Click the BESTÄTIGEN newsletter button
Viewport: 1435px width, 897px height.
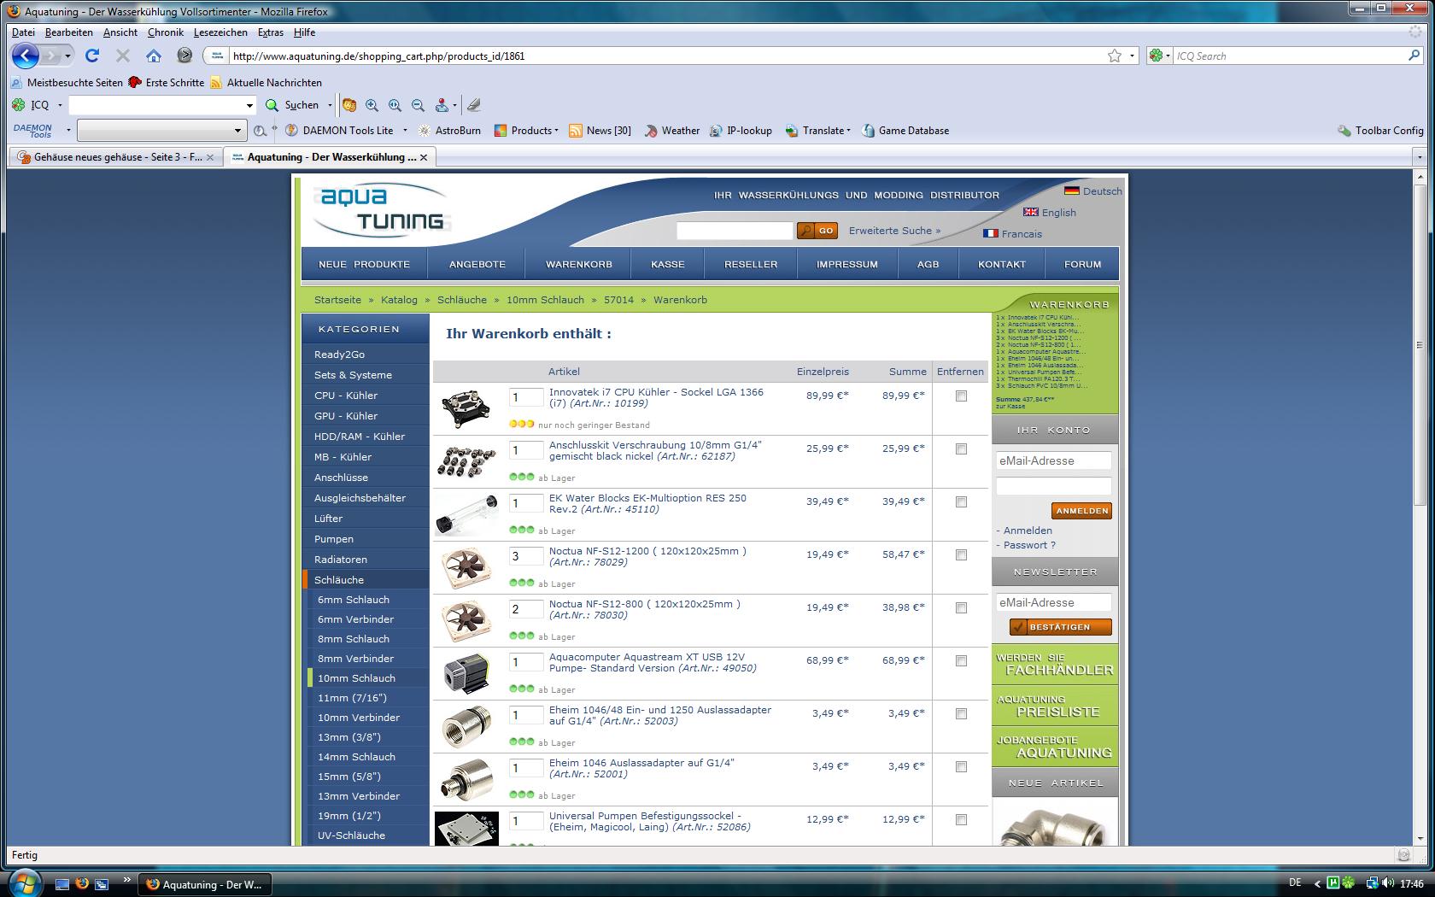click(1060, 627)
